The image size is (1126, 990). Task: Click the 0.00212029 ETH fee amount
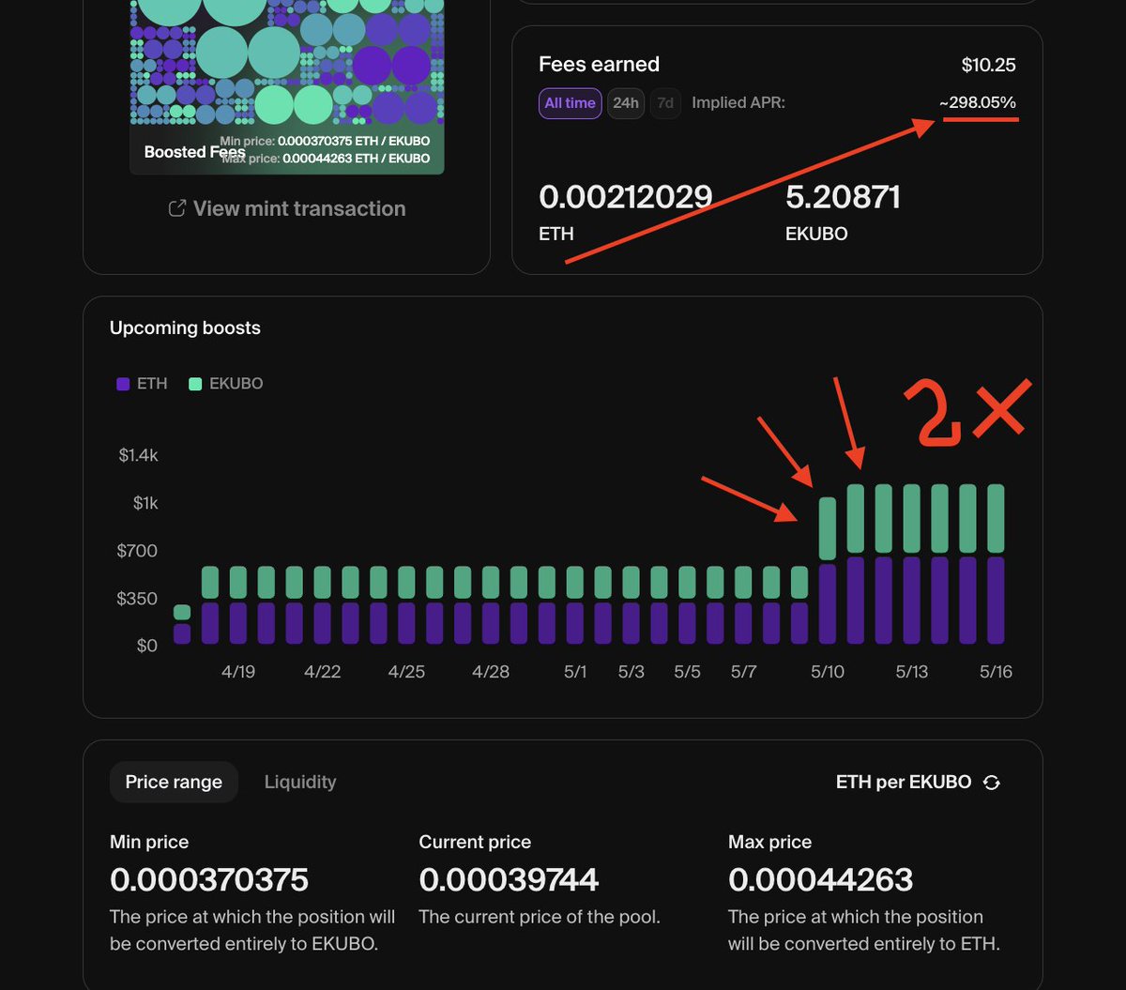click(x=626, y=197)
